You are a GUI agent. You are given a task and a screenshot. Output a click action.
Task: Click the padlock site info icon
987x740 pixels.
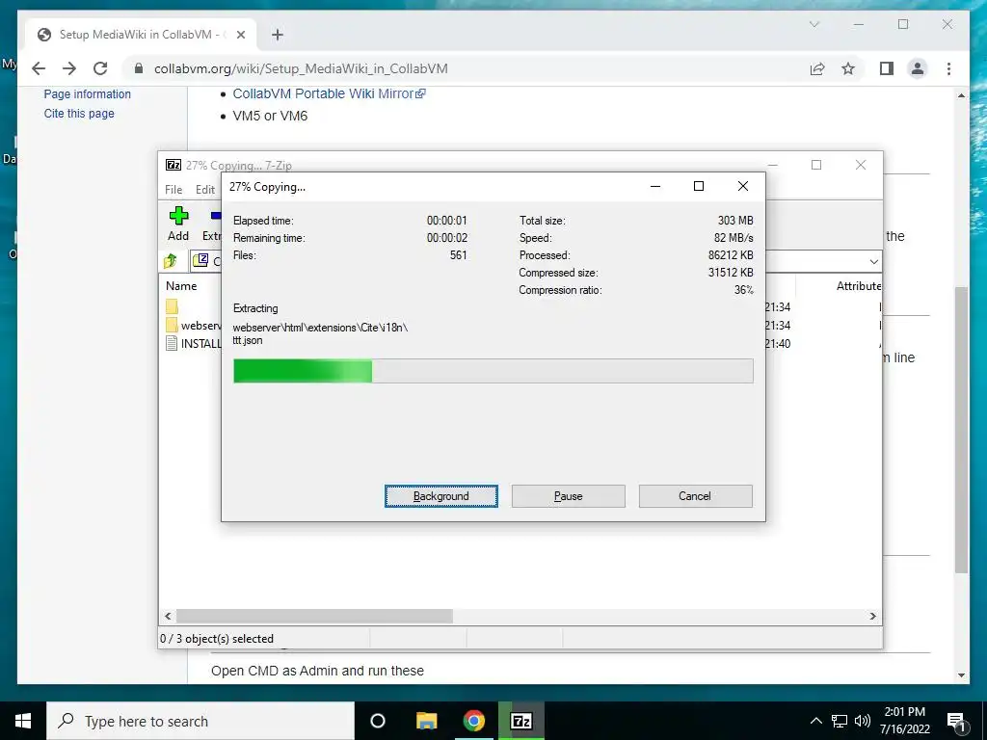[139, 68]
